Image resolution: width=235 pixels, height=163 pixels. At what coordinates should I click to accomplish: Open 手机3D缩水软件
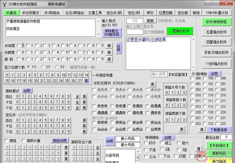click(x=217, y=52)
